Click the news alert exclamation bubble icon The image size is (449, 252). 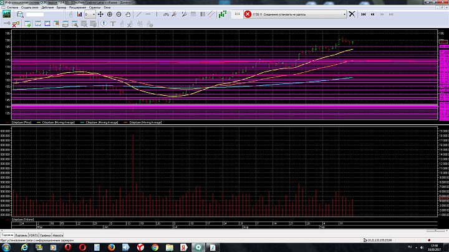click(x=104, y=24)
